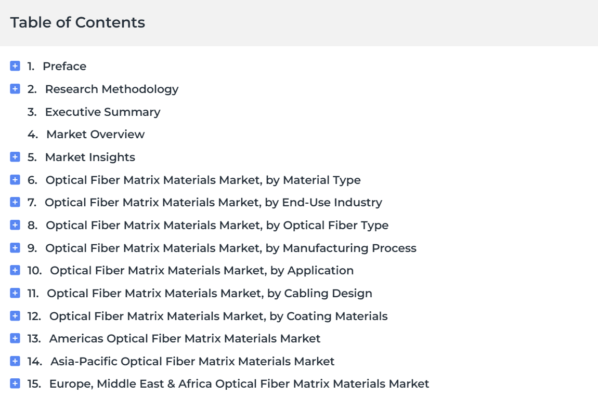Image resolution: width=598 pixels, height=397 pixels.
Task: Expand the Preface section plus icon
Action: tap(15, 66)
